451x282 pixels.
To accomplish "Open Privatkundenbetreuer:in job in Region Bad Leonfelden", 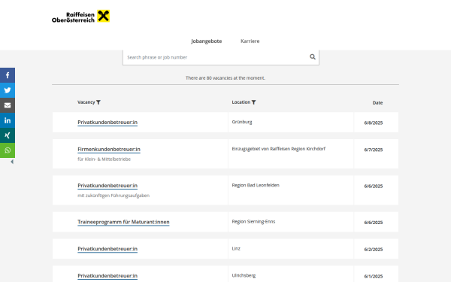I will coord(107,186).
